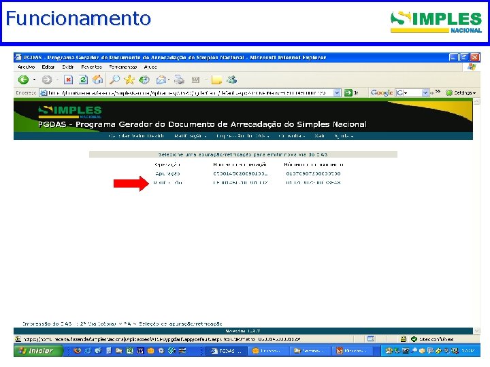Expand the Google toolbar chevron overflow

point(438,92)
